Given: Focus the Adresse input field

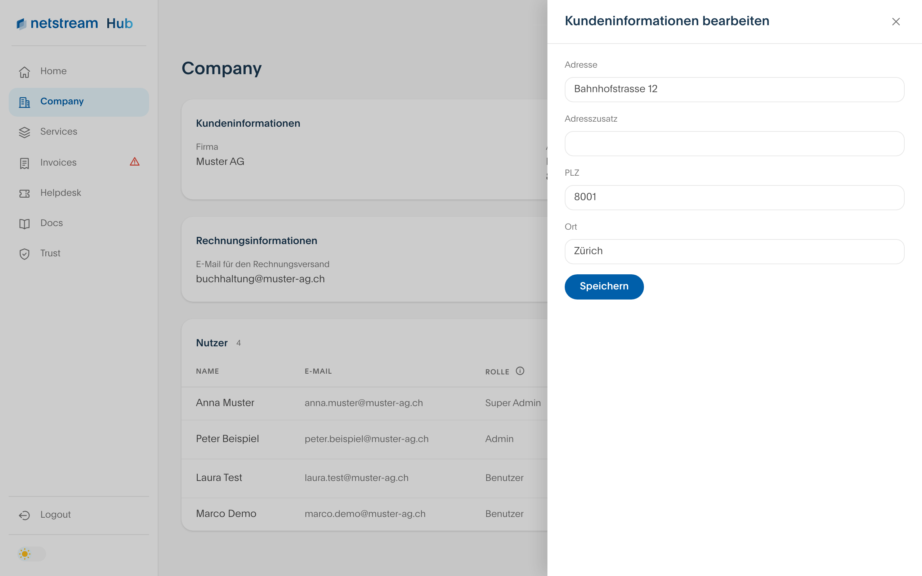Looking at the screenshot, I should (734, 90).
